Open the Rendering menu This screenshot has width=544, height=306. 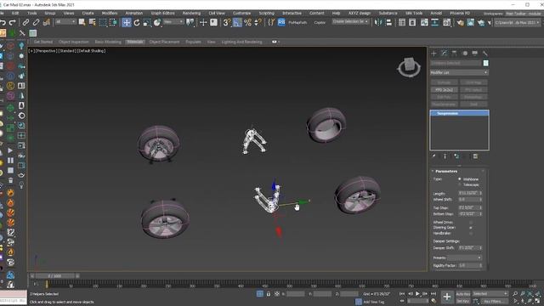(x=191, y=14)
